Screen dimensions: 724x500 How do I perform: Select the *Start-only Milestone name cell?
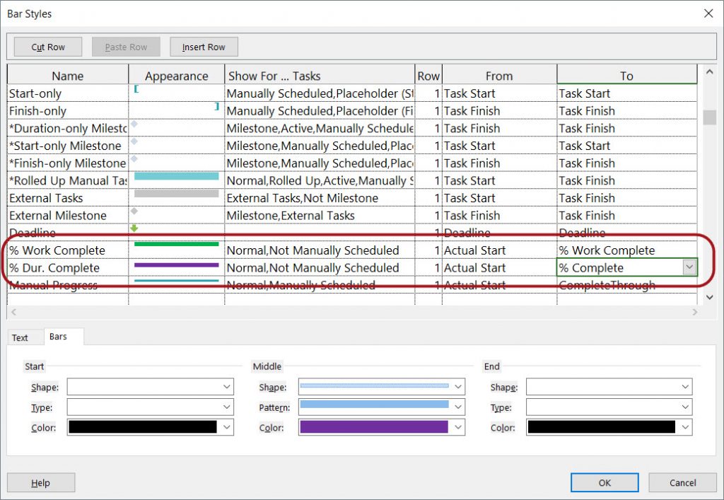point(68,146)
